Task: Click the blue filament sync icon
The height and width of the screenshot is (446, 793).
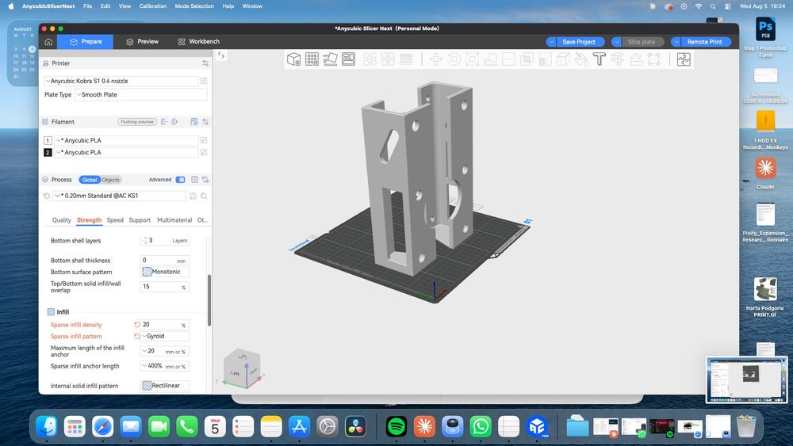Action: pos(193,122)
